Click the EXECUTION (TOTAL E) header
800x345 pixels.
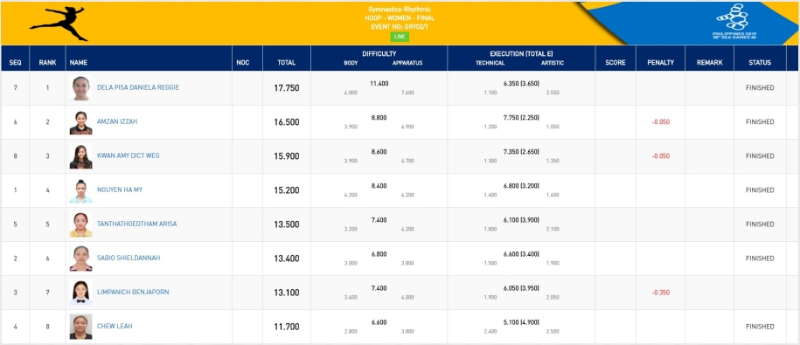coord(521,53)
